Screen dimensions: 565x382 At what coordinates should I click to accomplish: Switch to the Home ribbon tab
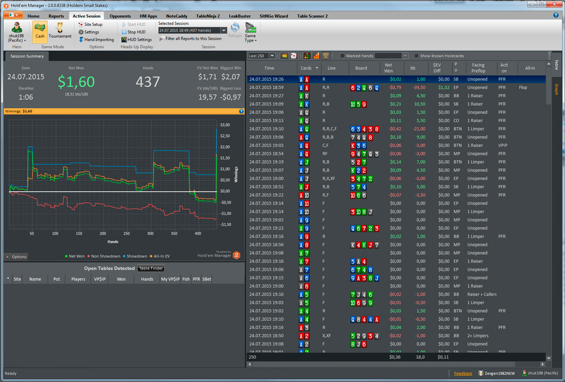click(33, 16)
